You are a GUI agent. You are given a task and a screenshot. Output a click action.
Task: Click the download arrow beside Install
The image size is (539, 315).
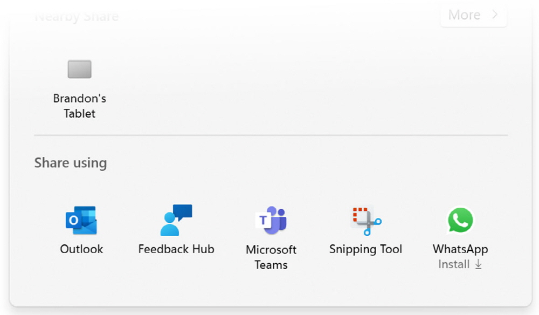click(478, 264)
